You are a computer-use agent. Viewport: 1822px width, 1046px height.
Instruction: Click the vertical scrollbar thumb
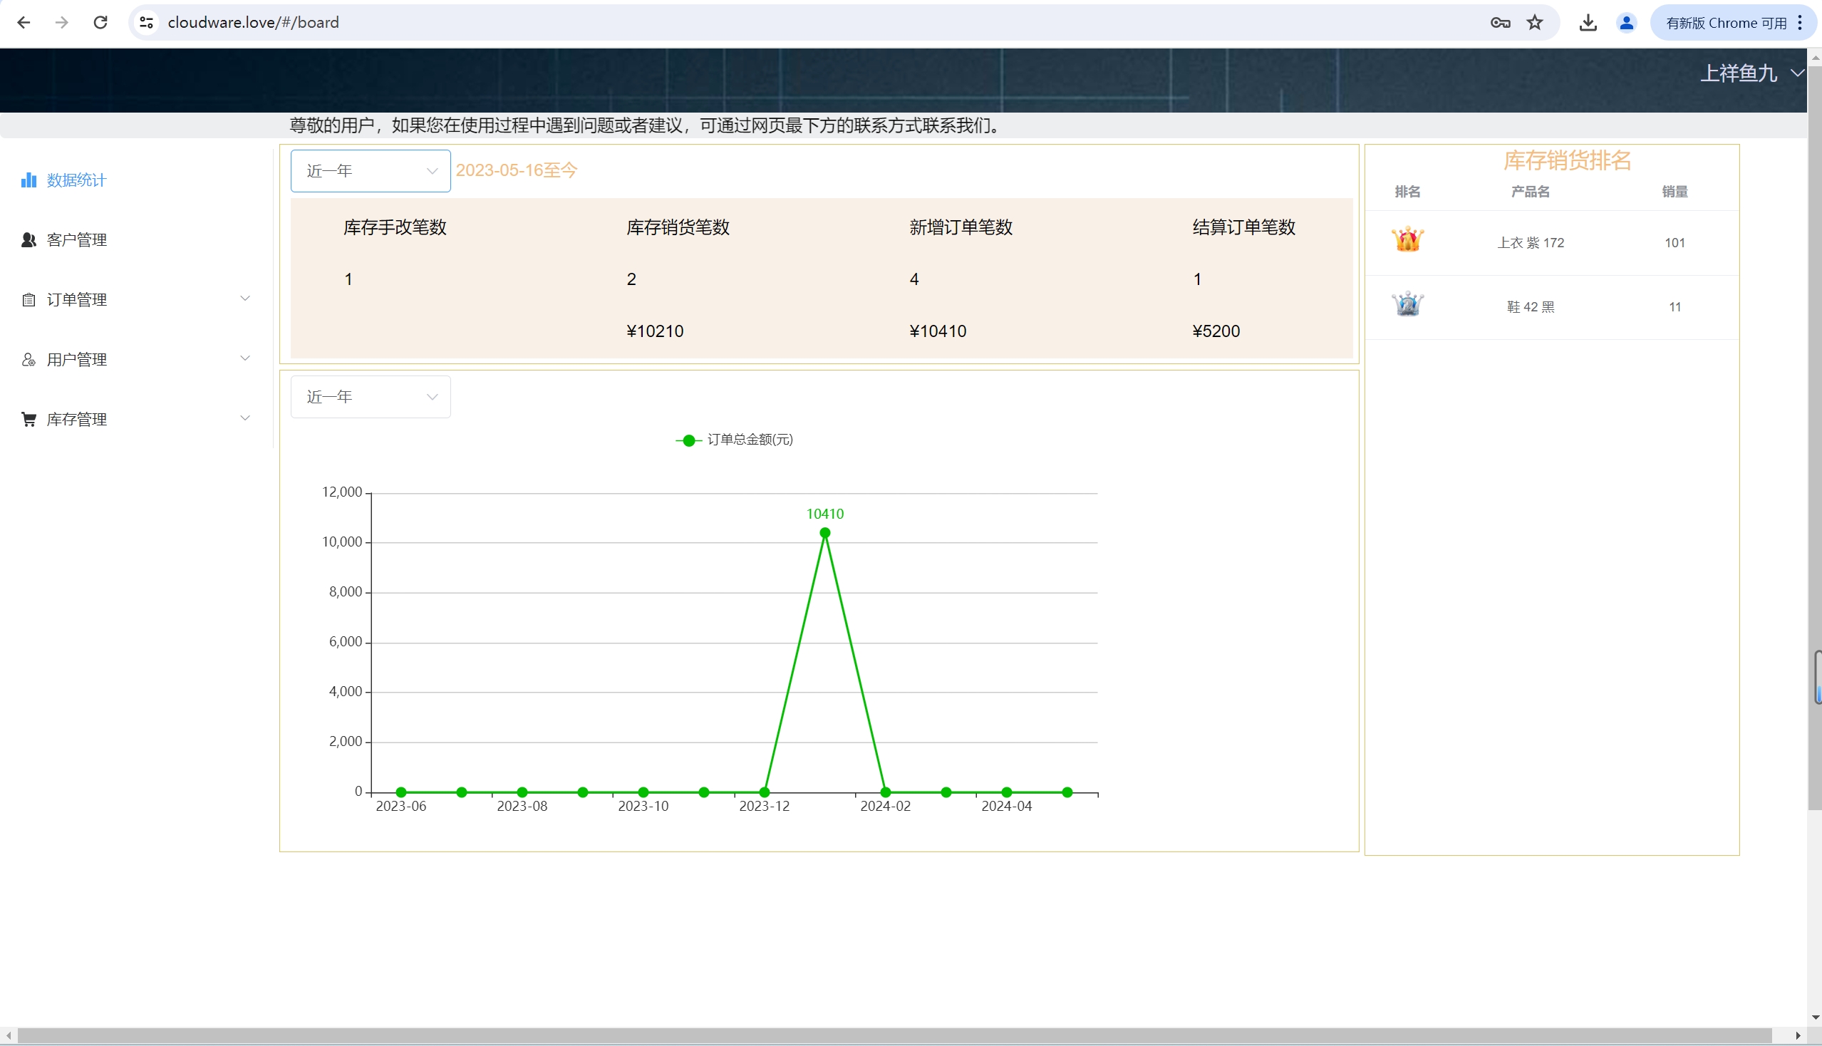point(1814,438)
